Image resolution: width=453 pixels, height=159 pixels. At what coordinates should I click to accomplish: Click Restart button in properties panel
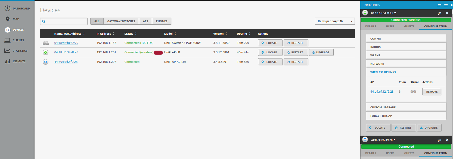(x=404, y=128)
